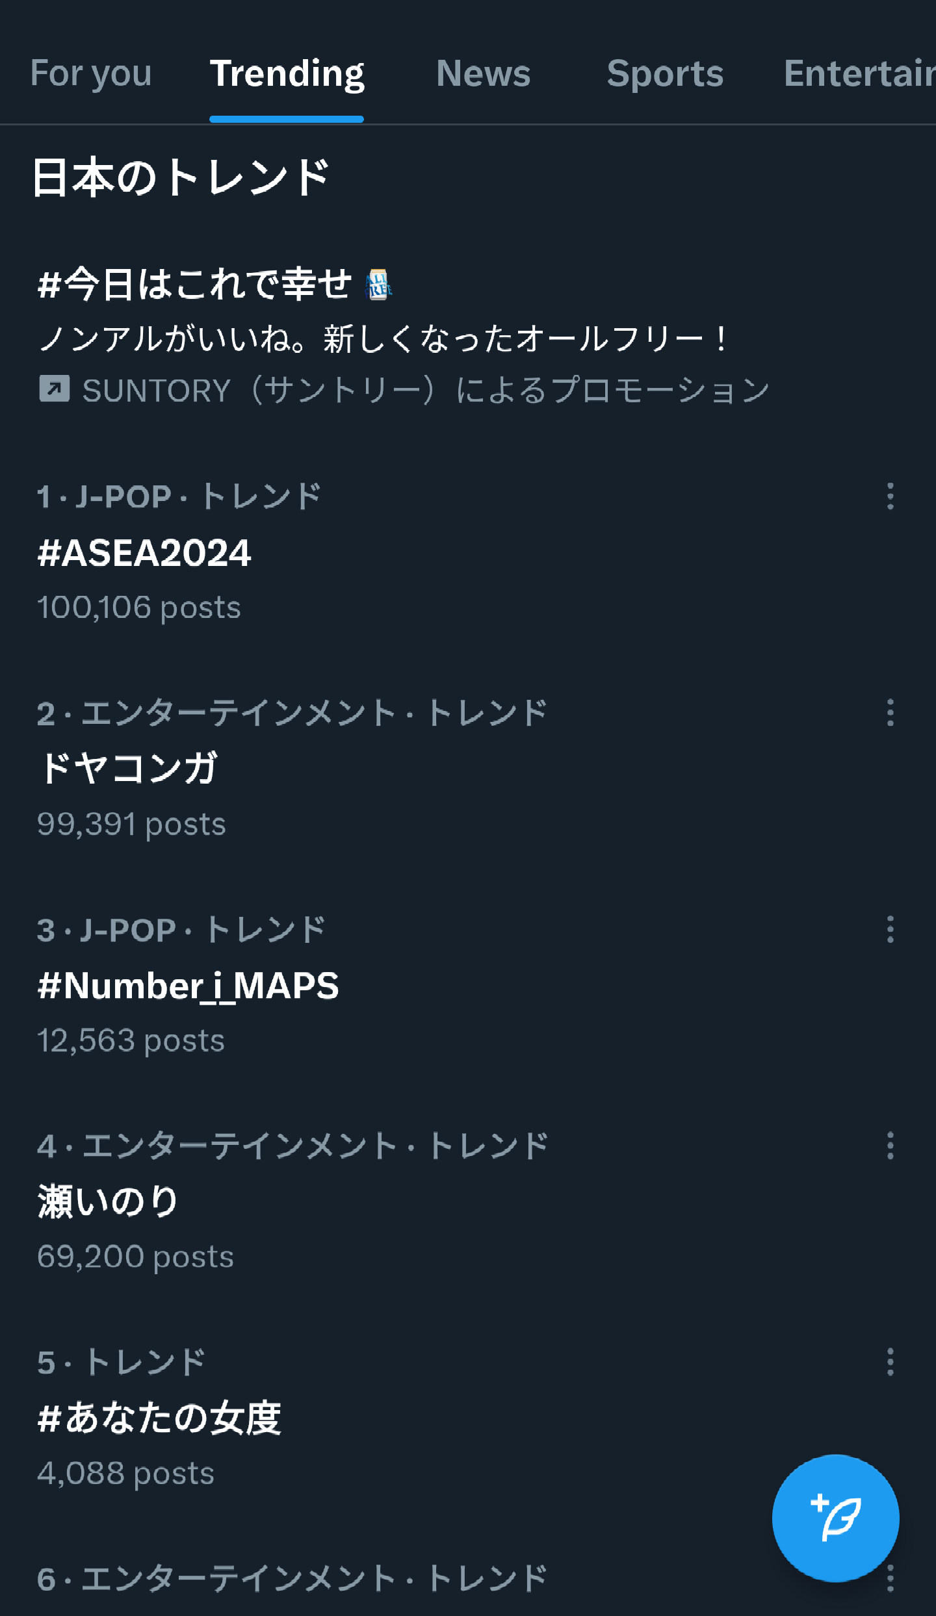Open the Sports tab

(664, 73)
